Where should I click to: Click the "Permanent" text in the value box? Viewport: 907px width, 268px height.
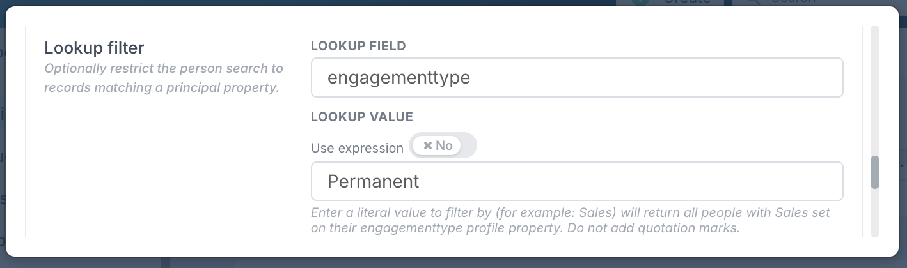pyautogui.click(x=373, y=181)
